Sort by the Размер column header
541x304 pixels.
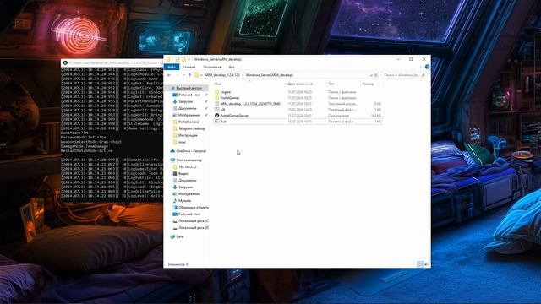click(368, 84)
